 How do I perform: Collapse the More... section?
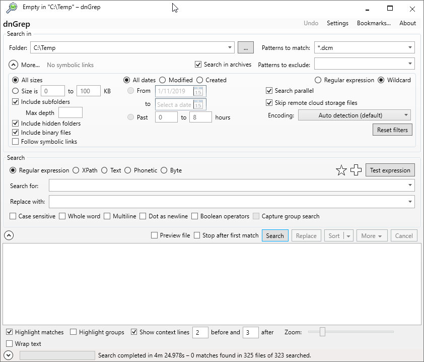[13, 65]
